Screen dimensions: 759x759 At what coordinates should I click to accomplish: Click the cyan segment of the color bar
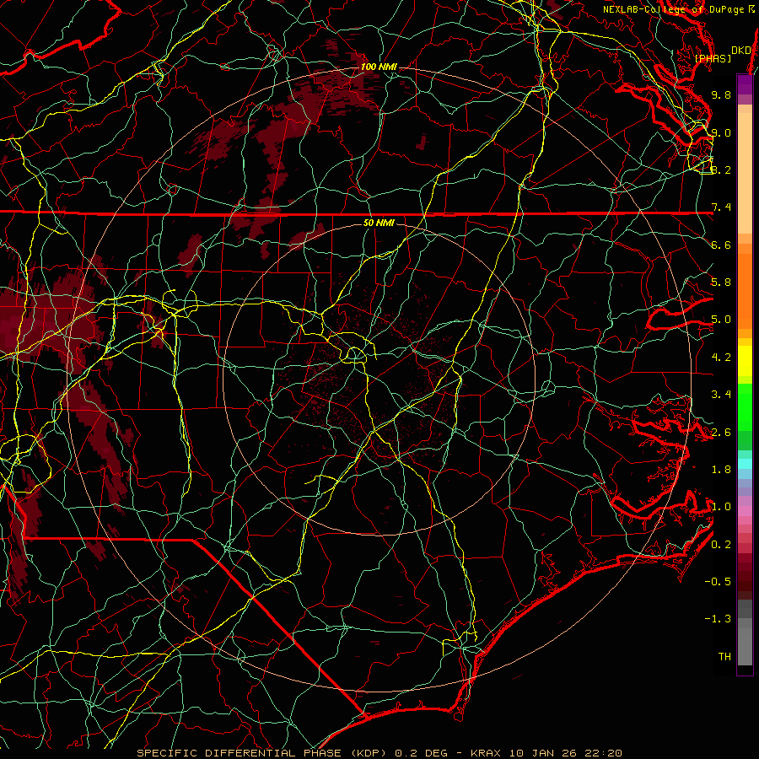[745, 464]
